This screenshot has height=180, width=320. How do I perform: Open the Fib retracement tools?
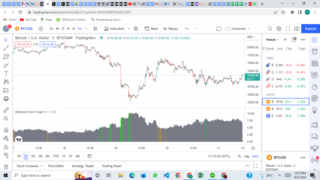tap(6, 57)
